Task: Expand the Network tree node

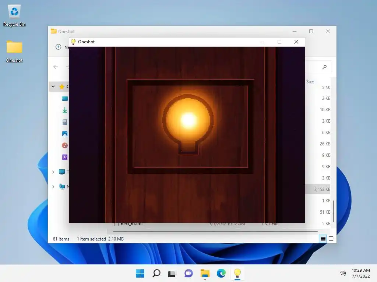Action: 53,186
